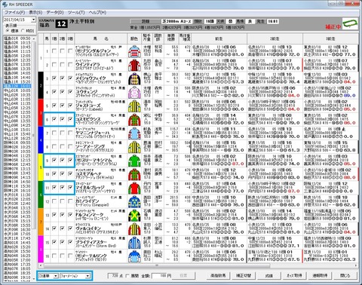
Task: Click the green racetrack course icon
Action: (x=350, y=23)
